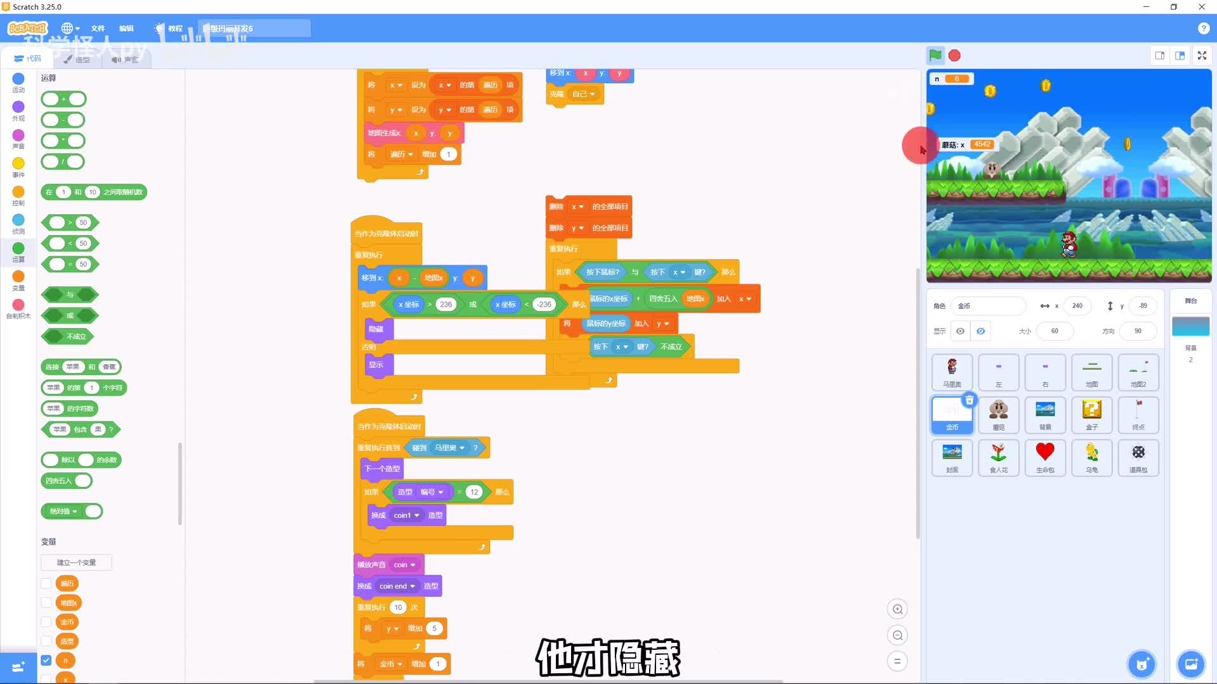Select the 自制积木 my blocks category

(18, 309)
